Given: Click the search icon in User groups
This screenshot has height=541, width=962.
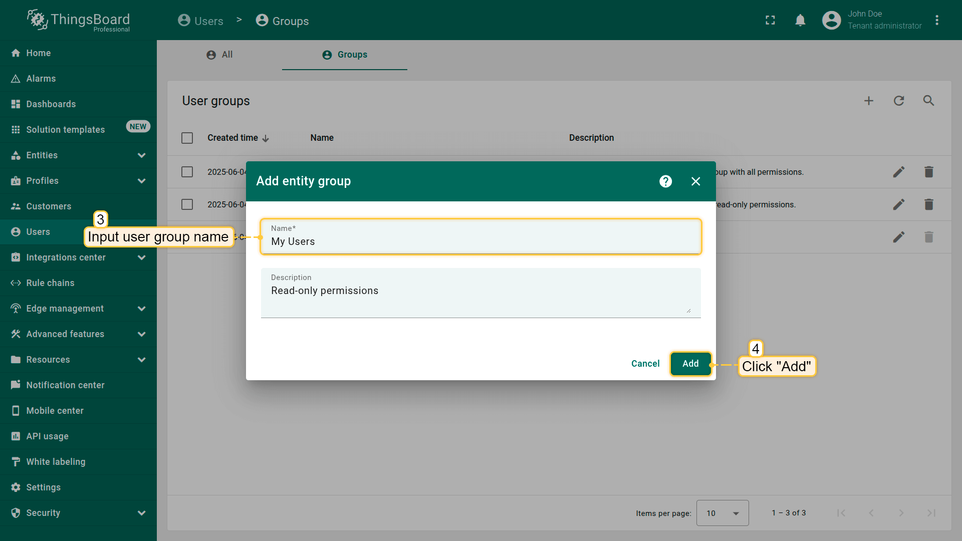Looking at the screenshot, I should (x=929, y=101).
